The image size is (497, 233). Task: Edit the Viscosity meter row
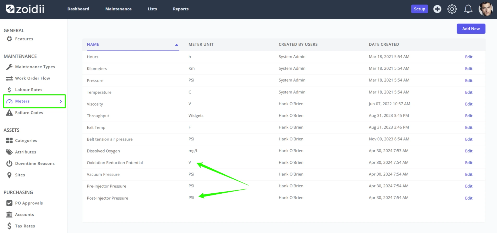coord(469,104)
